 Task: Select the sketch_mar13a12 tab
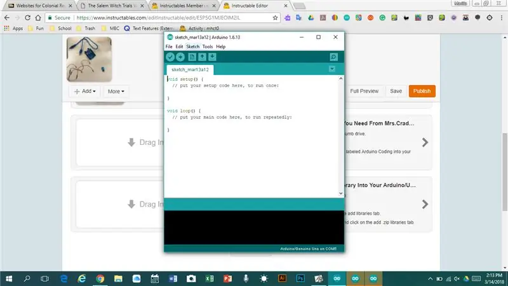pos(190,69)
